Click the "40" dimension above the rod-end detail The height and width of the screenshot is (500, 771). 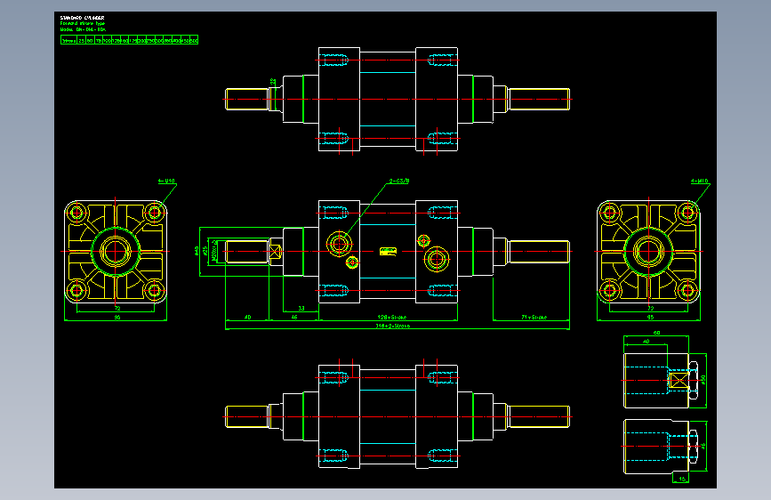pyautogui.click(x=646, y=341)
